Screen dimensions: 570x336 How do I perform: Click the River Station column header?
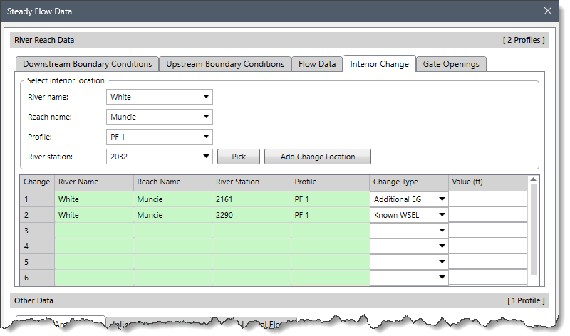252,182
